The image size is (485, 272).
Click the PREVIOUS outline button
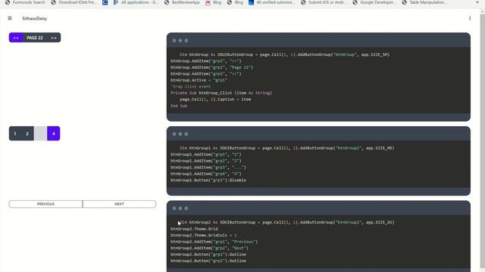tap(45, 204)
